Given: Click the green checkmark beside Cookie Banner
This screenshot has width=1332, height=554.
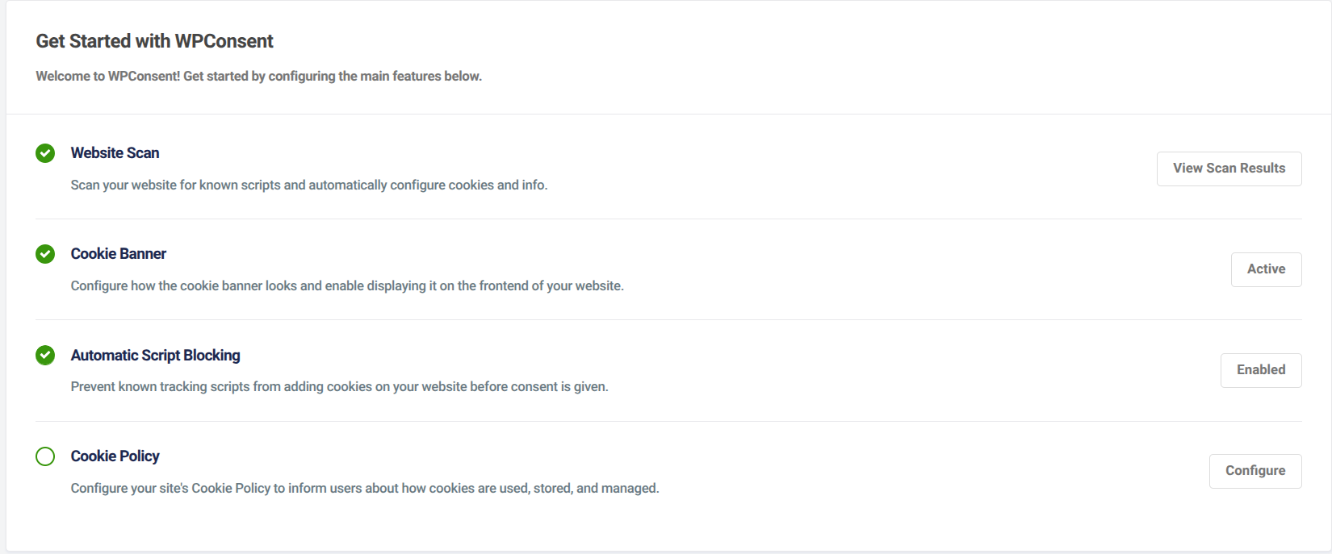Looking at the screenshot, I should pos(45,254).
